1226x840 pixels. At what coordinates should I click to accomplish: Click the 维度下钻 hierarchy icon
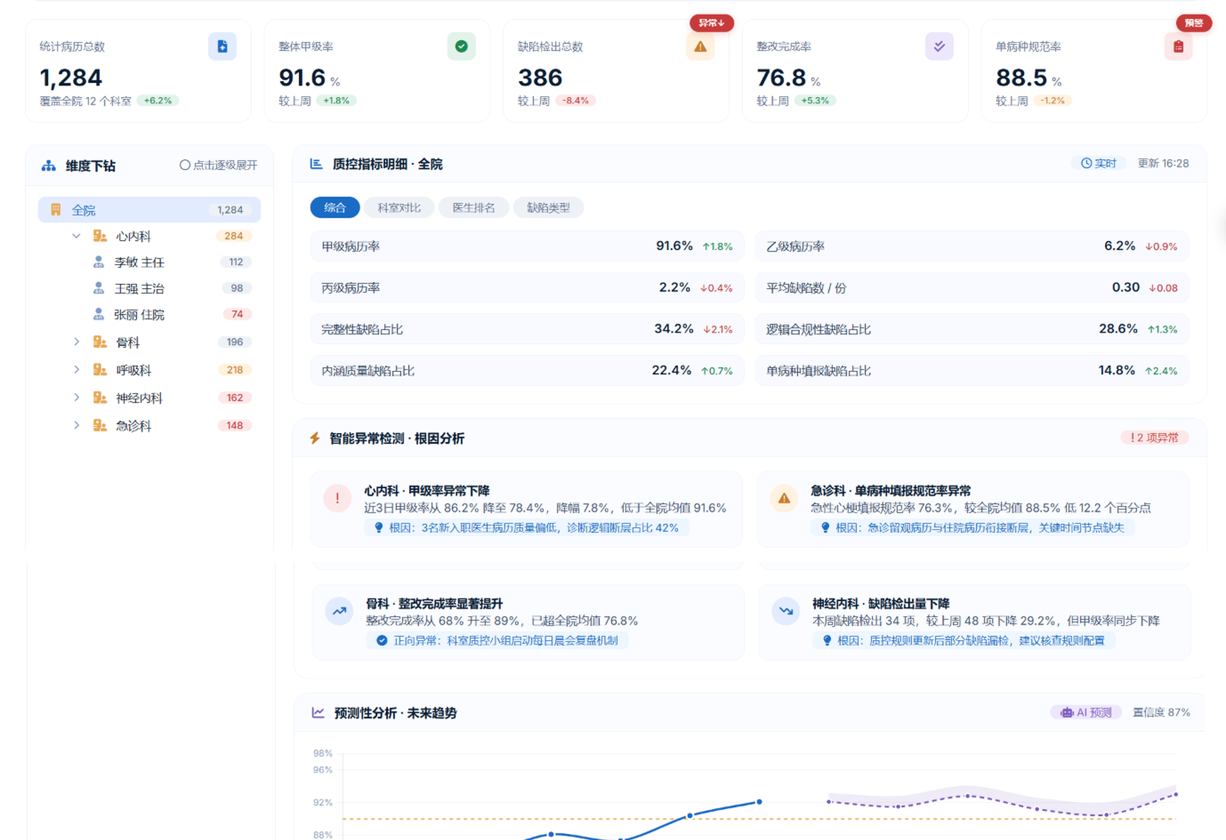49,166
